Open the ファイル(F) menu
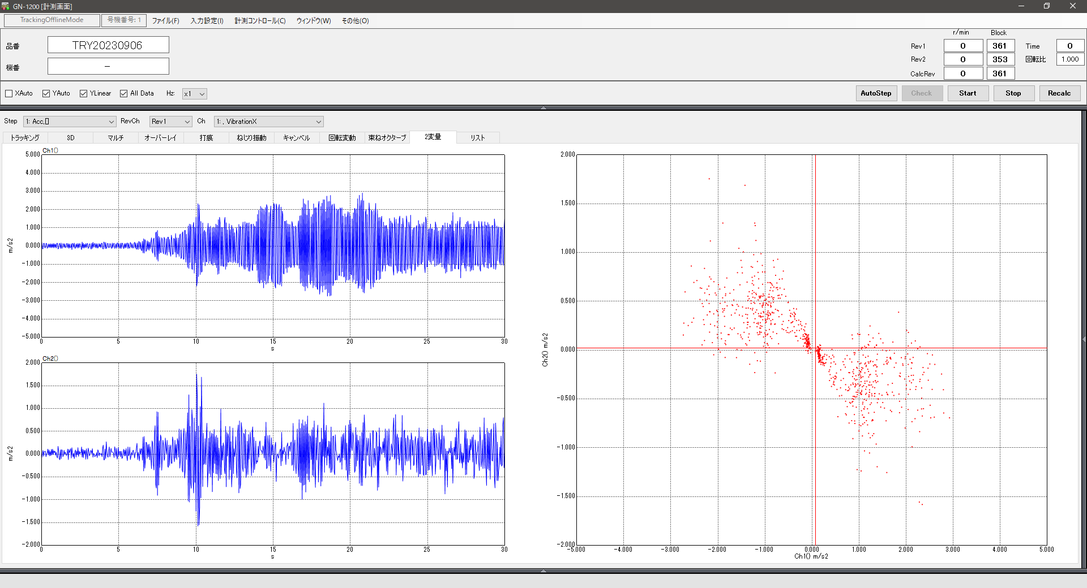 pos(165,21)
